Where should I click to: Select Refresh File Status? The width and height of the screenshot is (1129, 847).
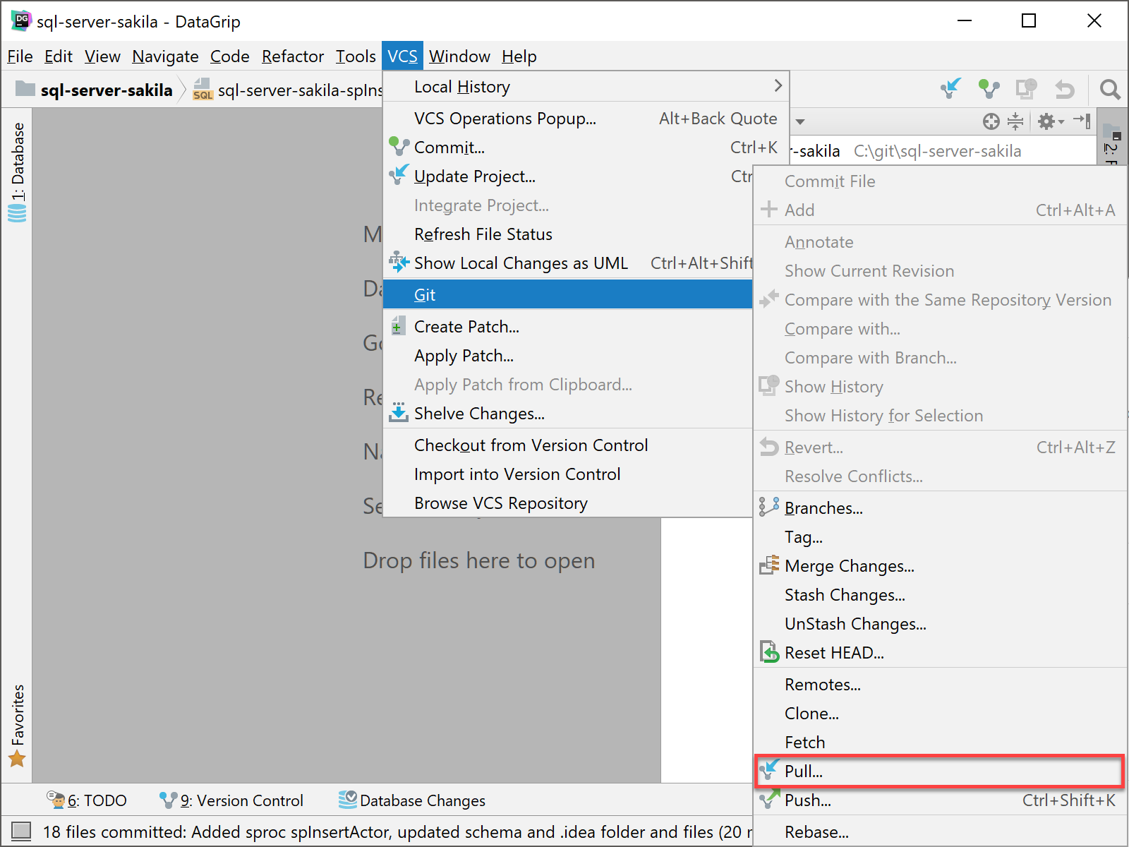pyautogui.click(x=569, y=234)
